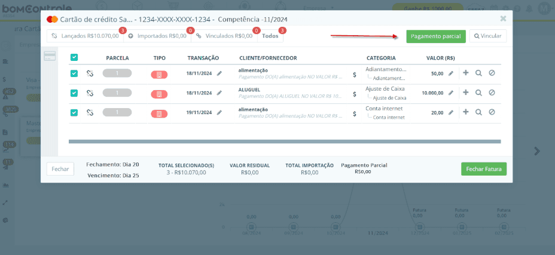Click the unlink icon in the ALUGUEL row
Screen dimensions: 555x255
point(90,93)
